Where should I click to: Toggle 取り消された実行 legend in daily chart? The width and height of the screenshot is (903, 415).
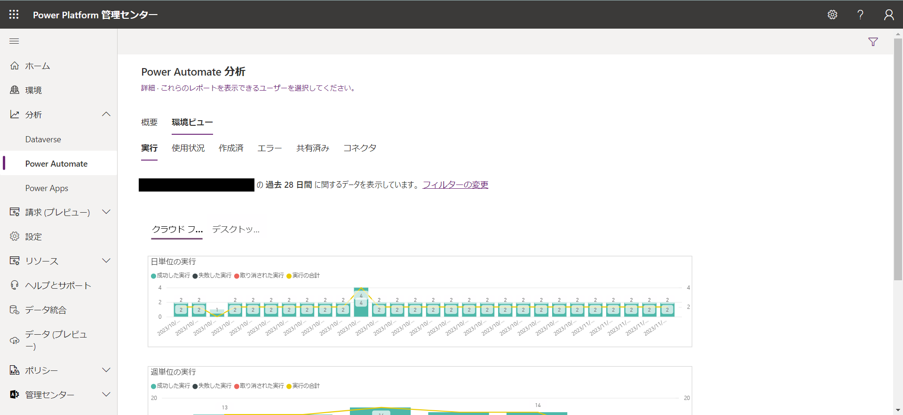[x=259, y=276]
